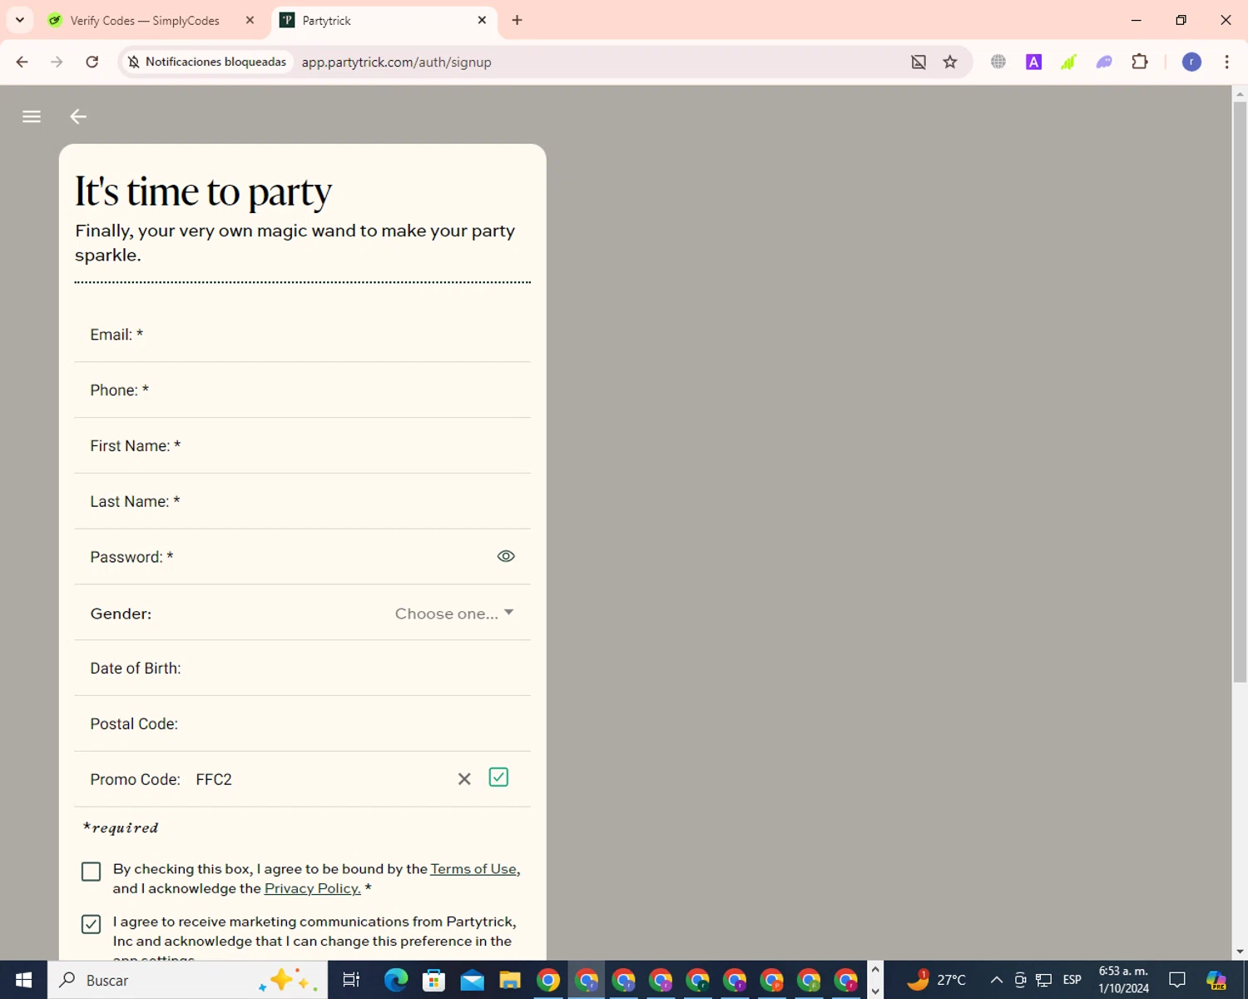Reload the current page
The height and width of the screenshot is (999, 1248).
coord(92,62)
